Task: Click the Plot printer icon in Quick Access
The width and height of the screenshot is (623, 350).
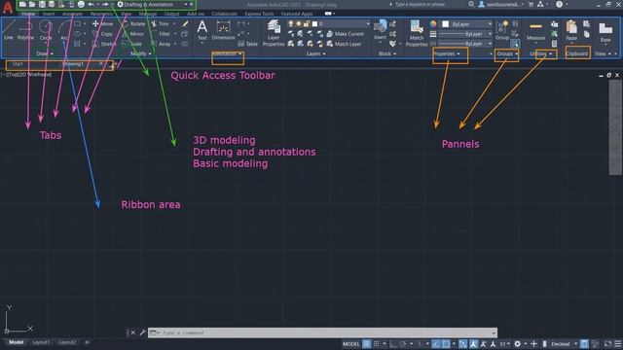Action: point(81,4)
